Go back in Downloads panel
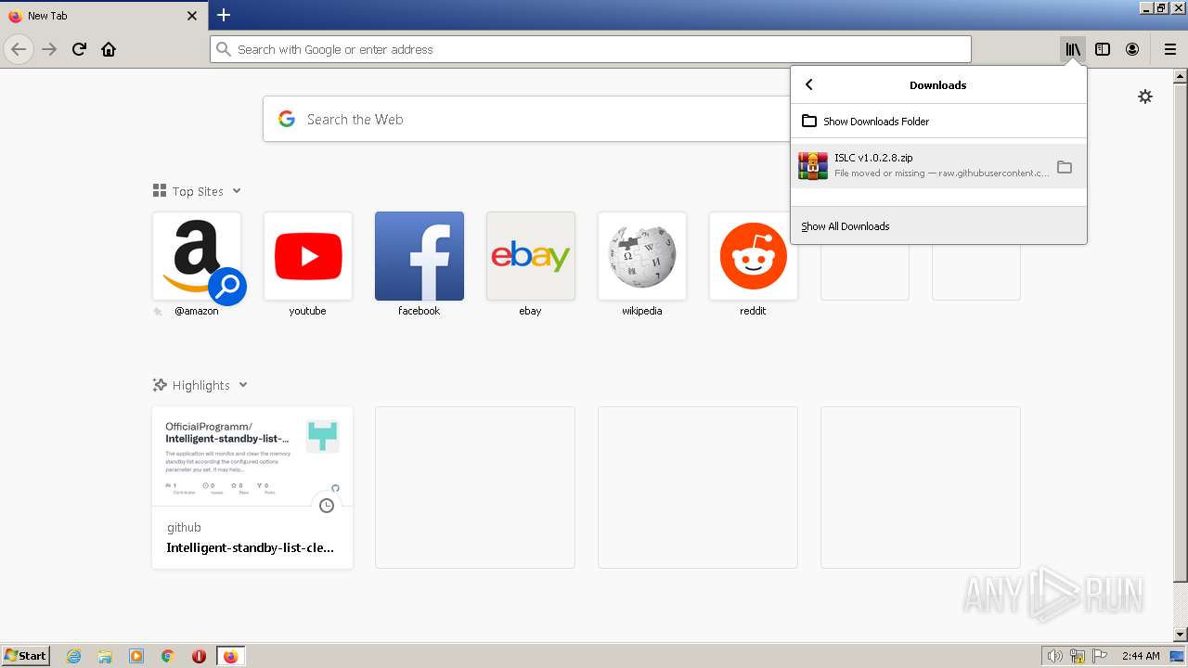 (809, 84)
